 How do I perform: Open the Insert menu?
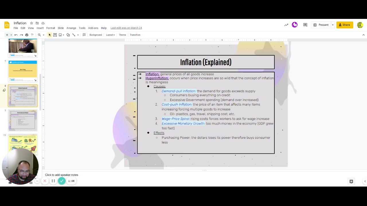pos(40,28)
